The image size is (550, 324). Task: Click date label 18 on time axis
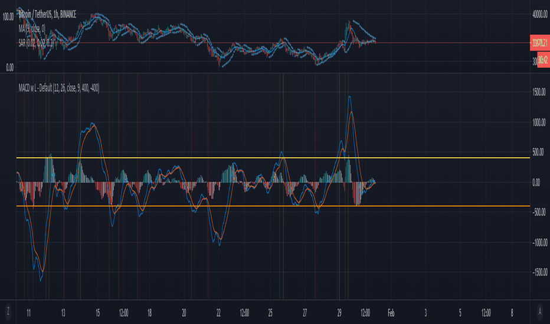pyautogui.click(x=149, y=313)
